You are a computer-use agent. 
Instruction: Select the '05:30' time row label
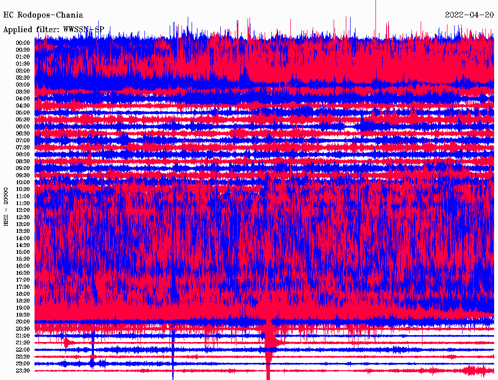click(x=23, y=120)
